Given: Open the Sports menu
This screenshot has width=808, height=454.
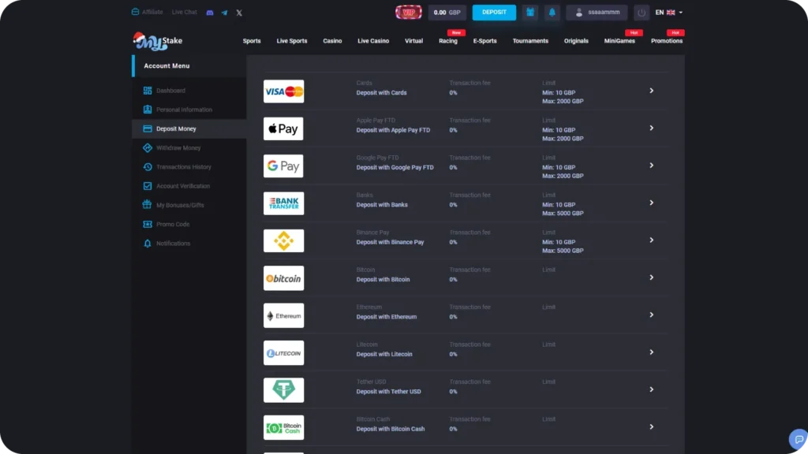Looking at the screenshot, I should point(252,41).
